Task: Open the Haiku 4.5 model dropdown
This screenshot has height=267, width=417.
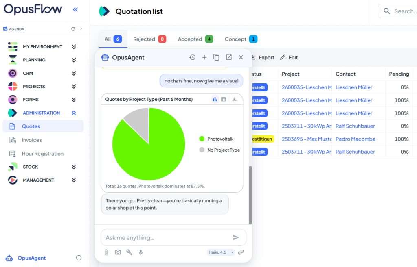Action: (221, 252)
